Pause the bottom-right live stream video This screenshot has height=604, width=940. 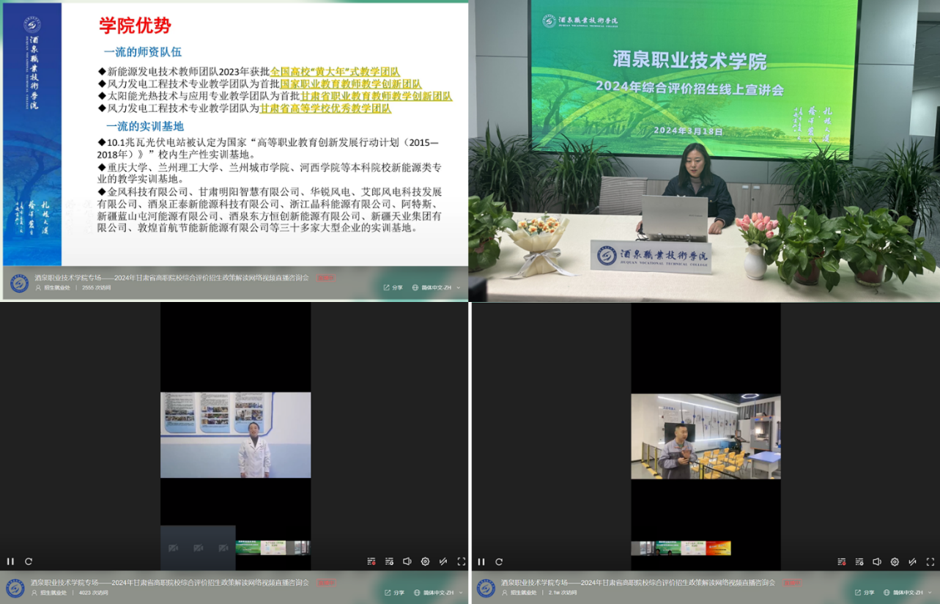481,561
